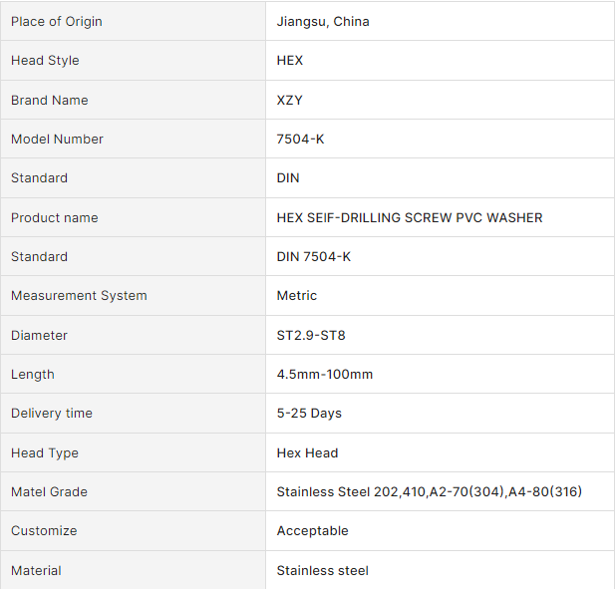Select "HEX SEIF-DRILLING SCREW PVC WASHER" text

(410, 218)
